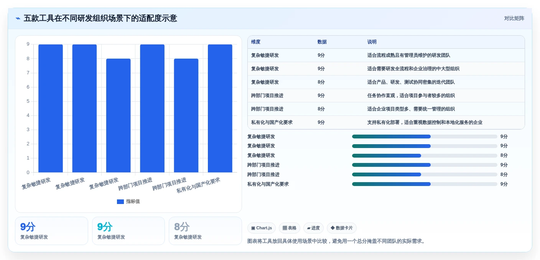Open the cyan 9分 复杂敏捷研发 card
The height and width of the screenshot is (260, 540).
click(x=128, y=231)
